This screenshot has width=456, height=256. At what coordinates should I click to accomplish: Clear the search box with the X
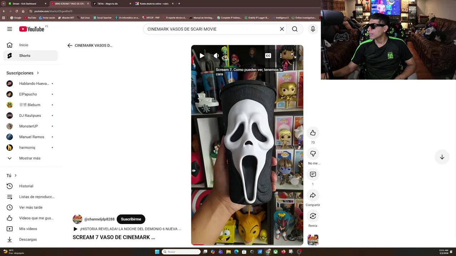(x=282, y=29)
